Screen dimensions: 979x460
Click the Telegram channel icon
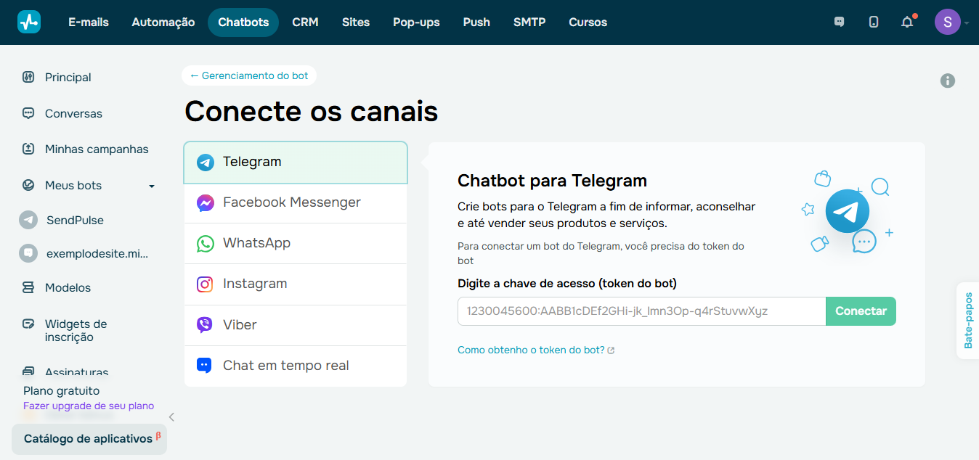pos(206,162)
